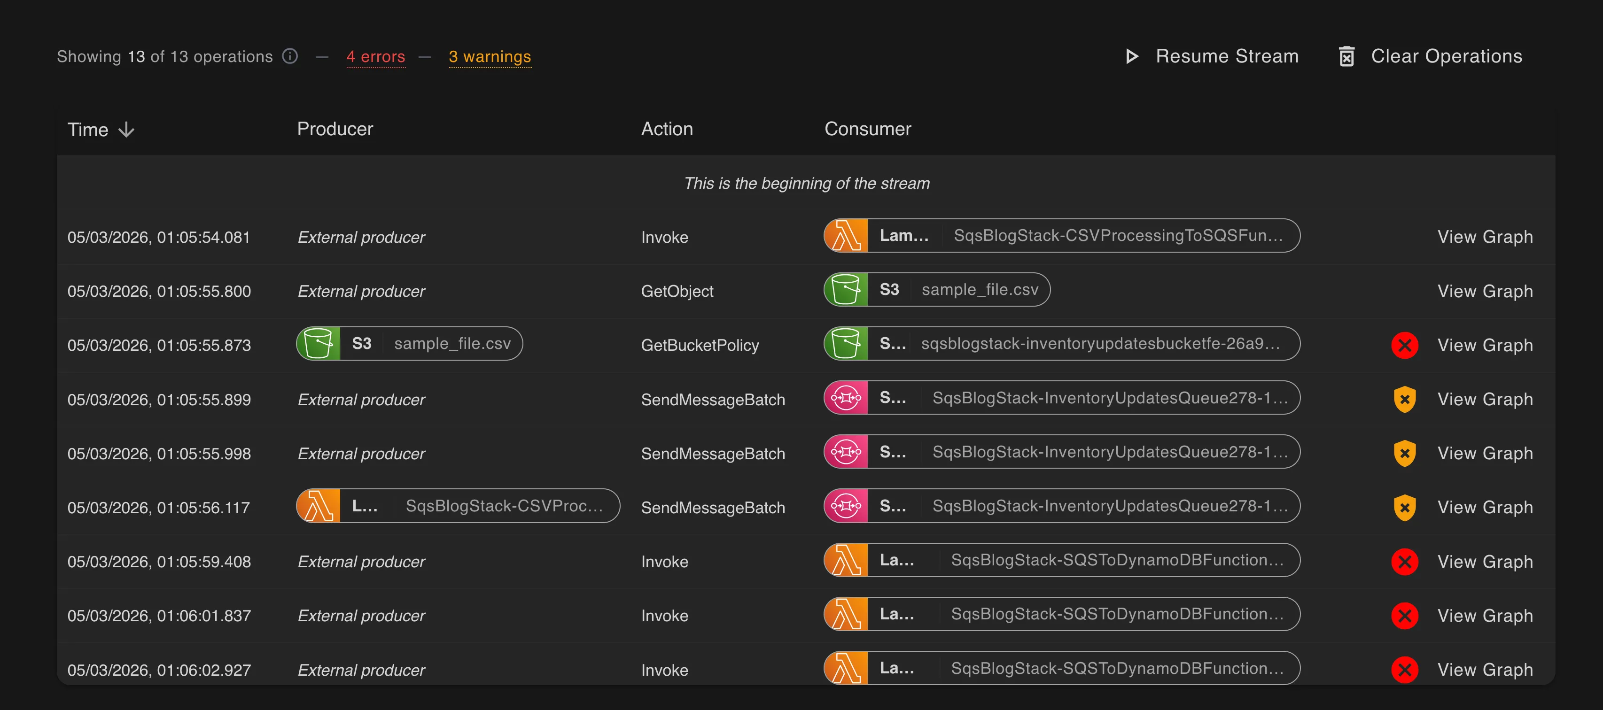Screen dimensions: 1603x710
Task: Open sample_file.csv producer chip at 01:05:55.873
Action: click(x=410, y=344)
